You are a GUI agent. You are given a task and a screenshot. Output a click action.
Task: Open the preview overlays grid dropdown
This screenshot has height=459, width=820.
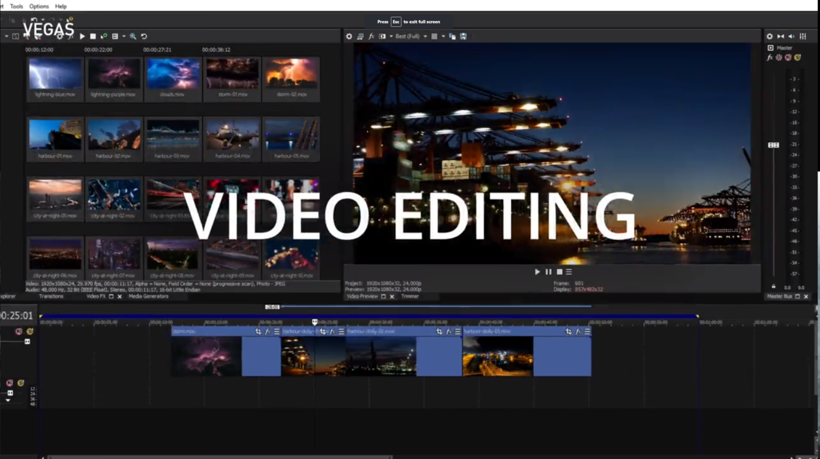pyautogui.click(x=443, y=36)
